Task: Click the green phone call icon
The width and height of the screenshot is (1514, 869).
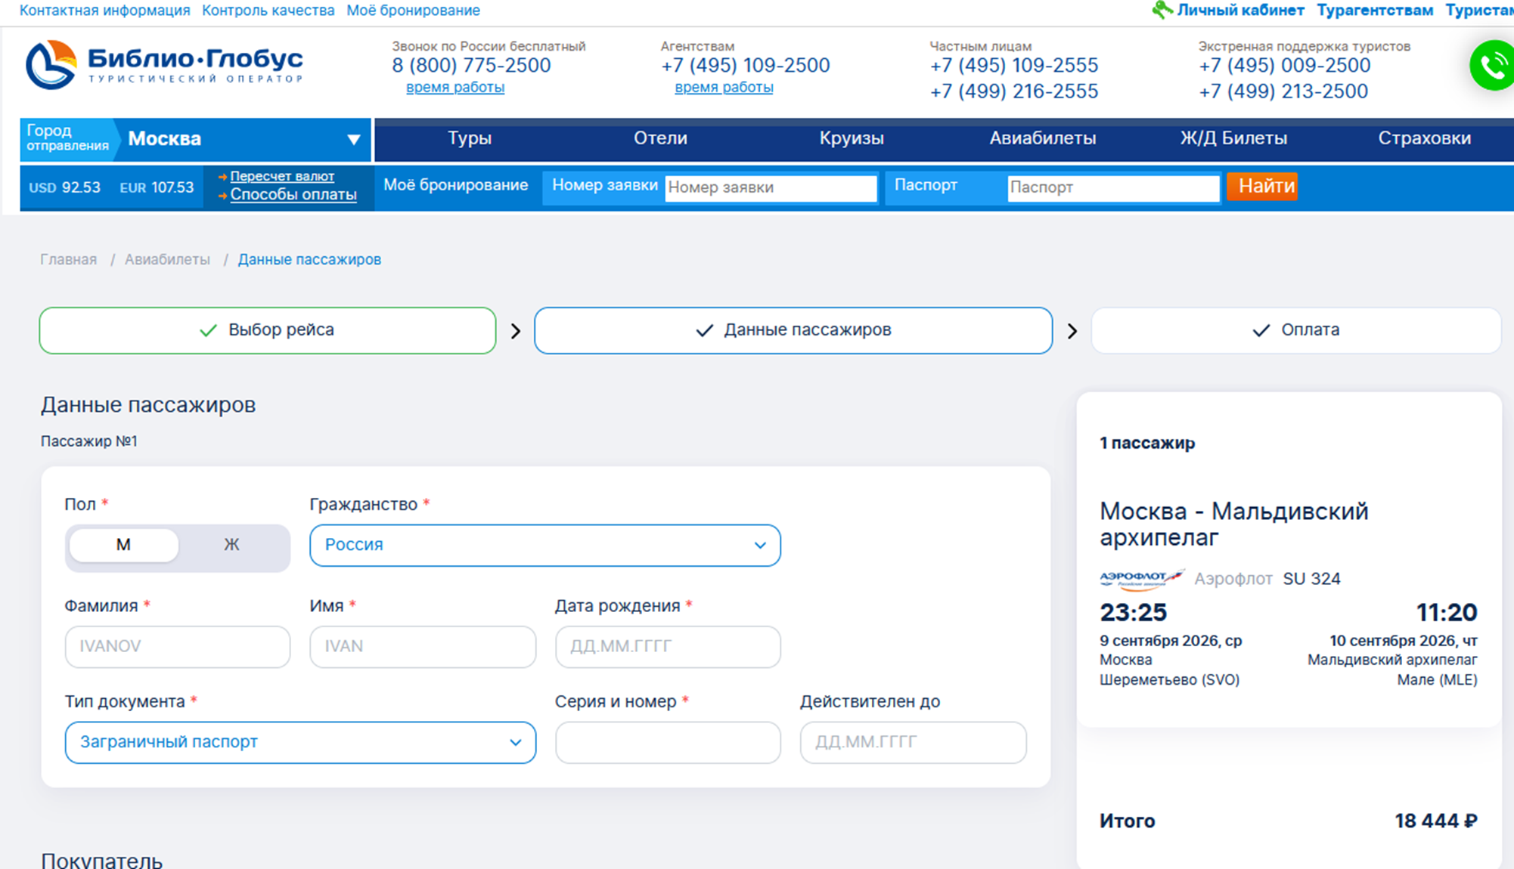Action: click(1492, 66)
